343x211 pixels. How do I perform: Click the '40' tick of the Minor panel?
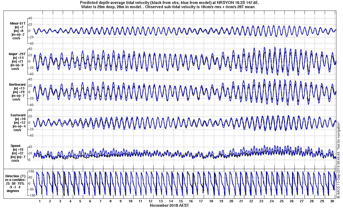tap(30, 18)
